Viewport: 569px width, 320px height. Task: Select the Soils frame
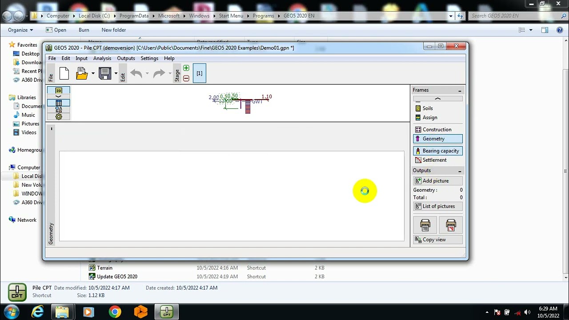[x=438, y=108]
